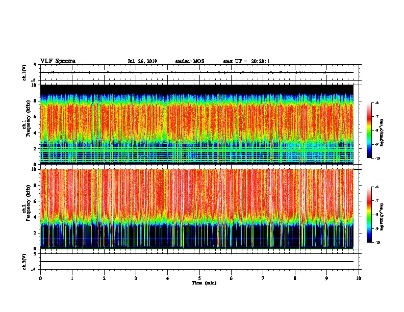
Task: Click the "Time (min)" x-axis label
Action: 204,283
